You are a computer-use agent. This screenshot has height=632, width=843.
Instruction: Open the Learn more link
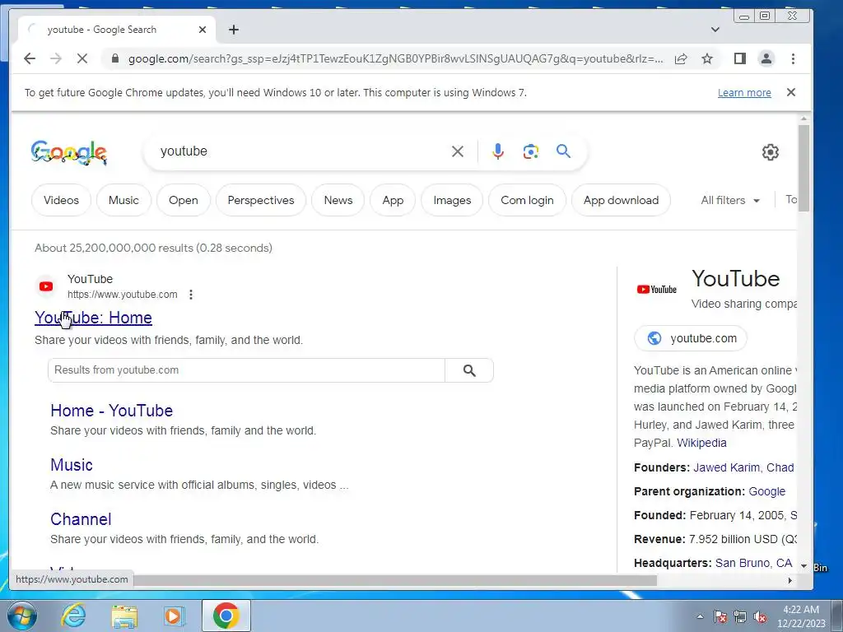pyautogui.click(x=744, y=92)
